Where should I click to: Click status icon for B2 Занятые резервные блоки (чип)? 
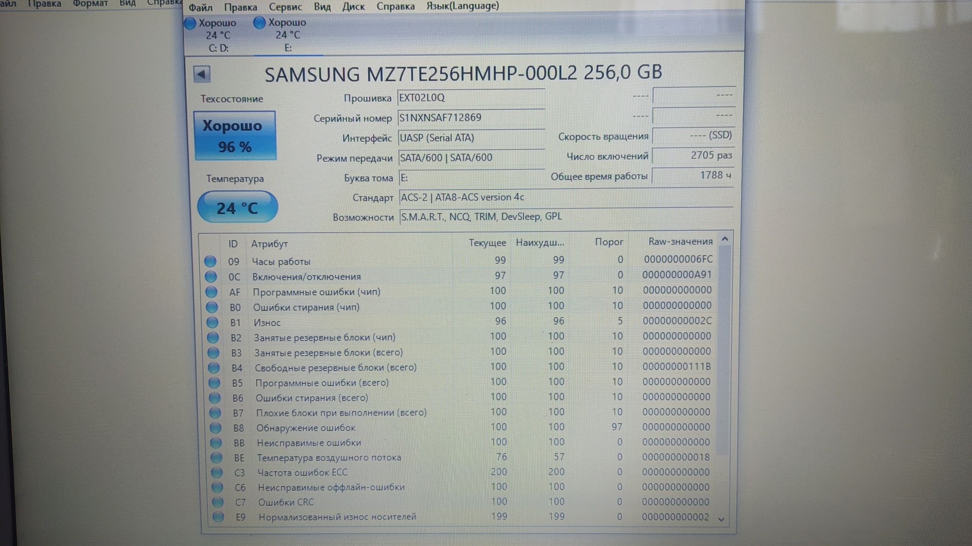(213, 338)
